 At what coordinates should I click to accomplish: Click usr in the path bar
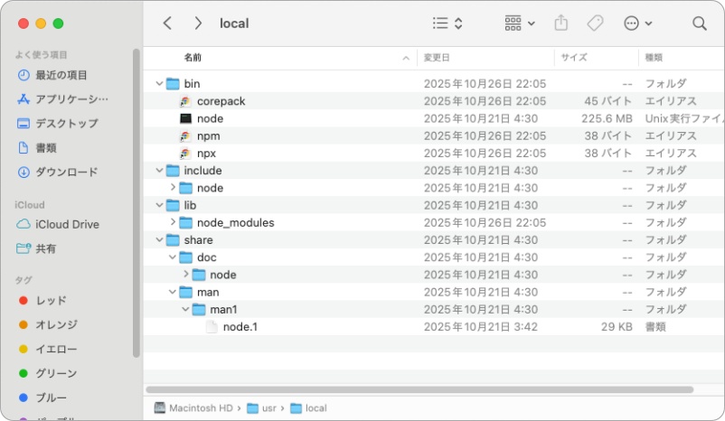click(269, 408)
